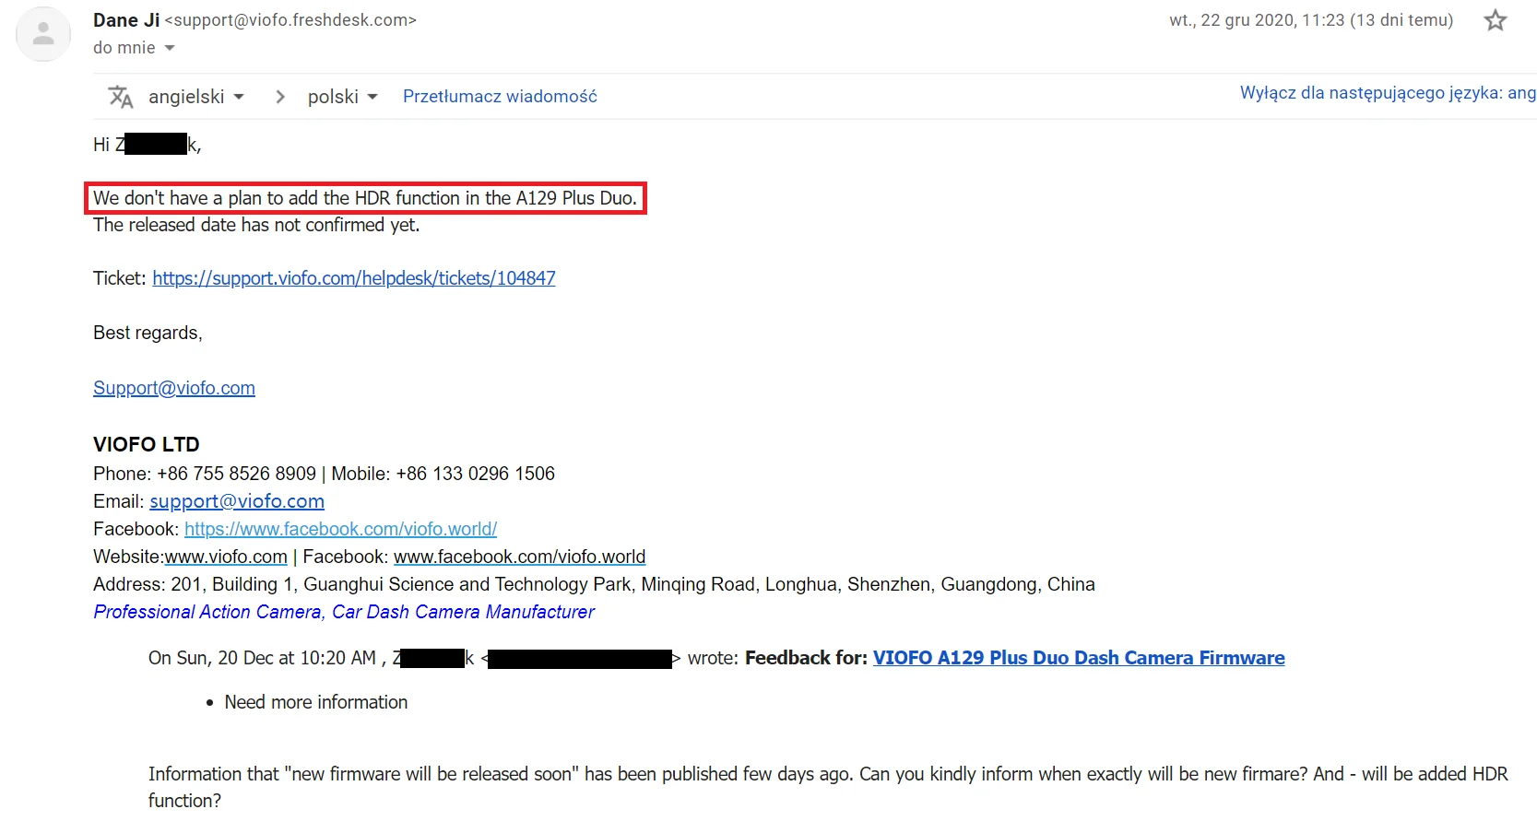Click 'Przetłumacz wiadomość' link

[x=500, y=97]
